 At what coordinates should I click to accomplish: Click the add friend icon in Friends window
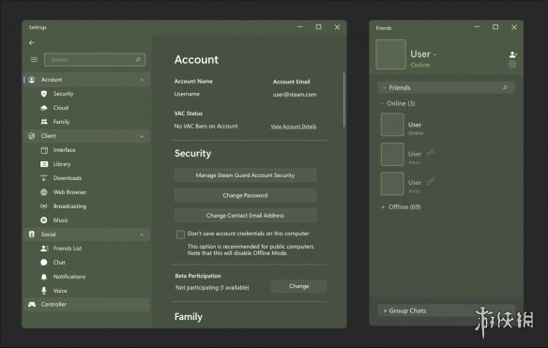[512, 54]
